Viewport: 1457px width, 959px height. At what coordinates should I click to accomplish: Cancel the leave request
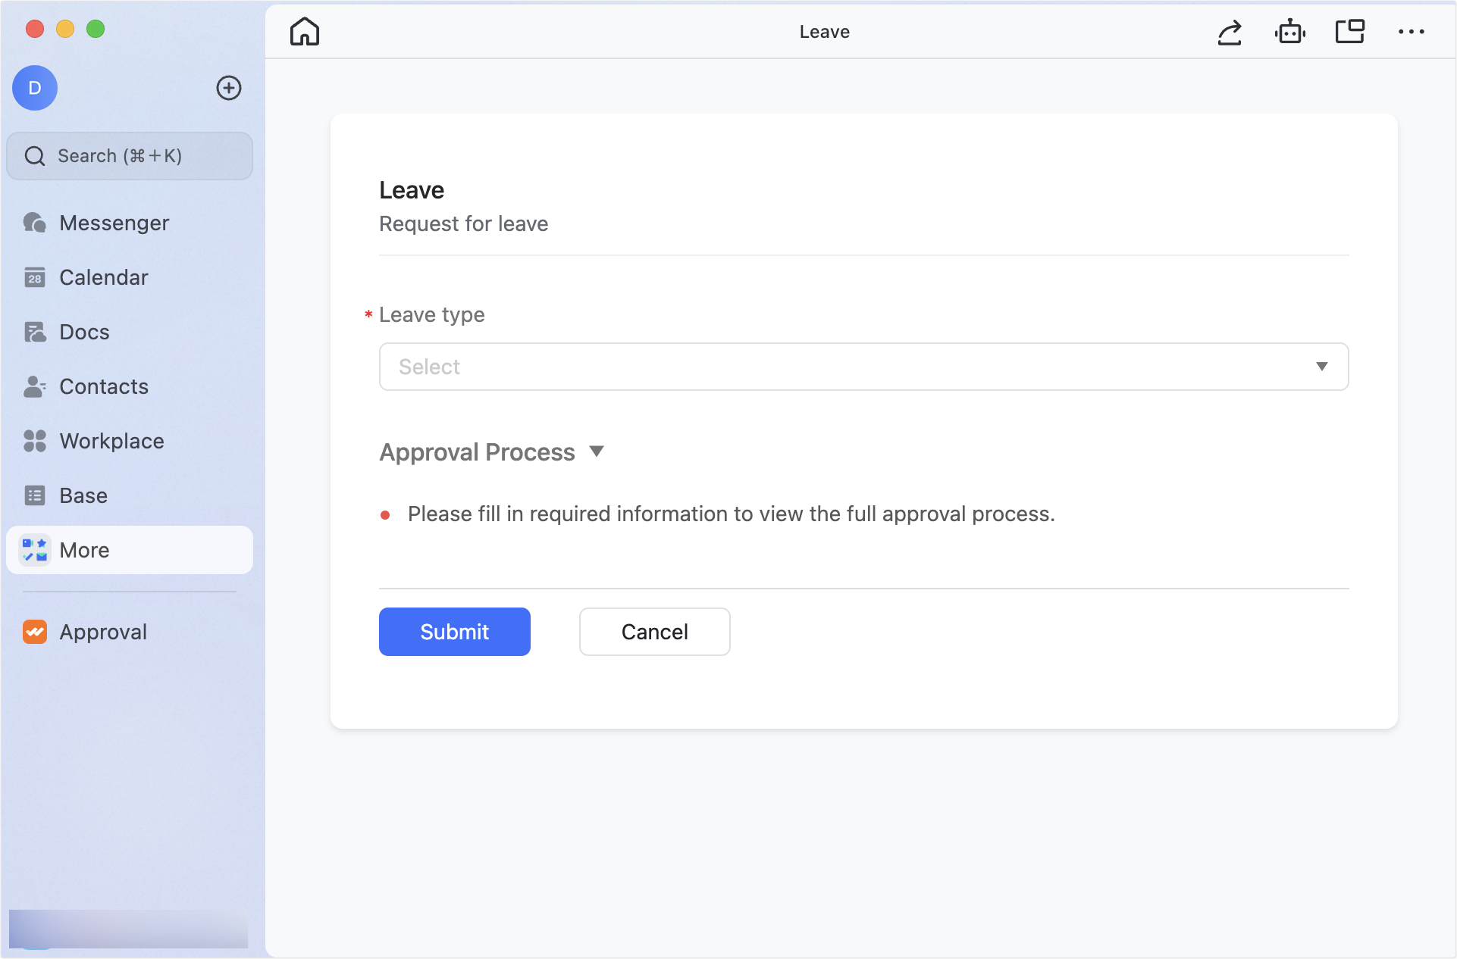(654, 631)
